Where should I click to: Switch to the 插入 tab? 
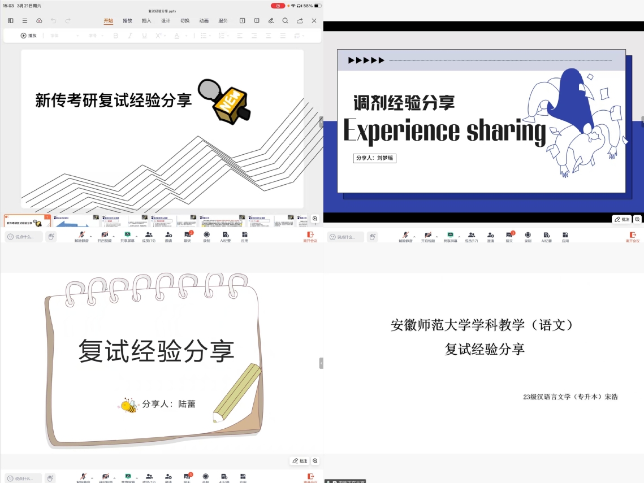[146, 21]
